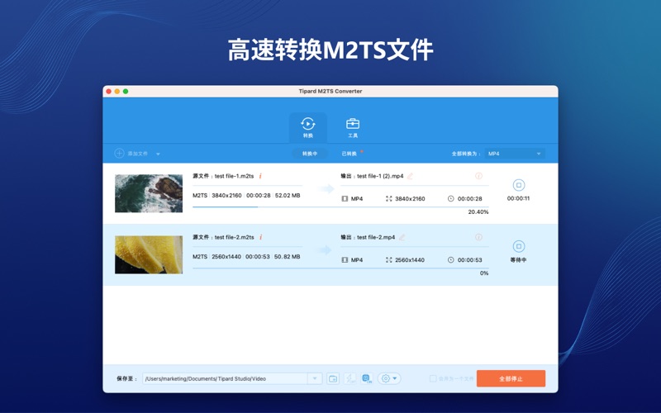Viewport: 661px width, 413px height.
Task: Click the Tipard M2TS Converter window title
Action: click(x=330, y=91)
